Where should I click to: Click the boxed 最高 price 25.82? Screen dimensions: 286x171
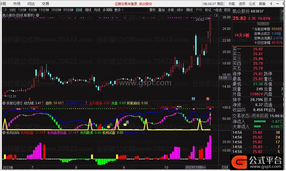[x=258, y=79]
